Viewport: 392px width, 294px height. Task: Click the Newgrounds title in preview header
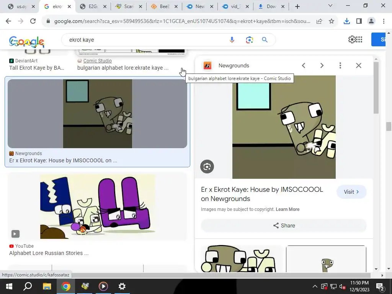[x=234, y=65]
